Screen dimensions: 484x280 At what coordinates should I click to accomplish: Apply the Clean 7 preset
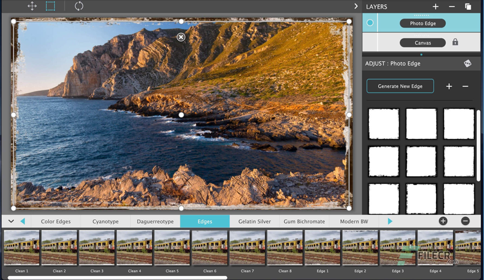tap(248, 248)
